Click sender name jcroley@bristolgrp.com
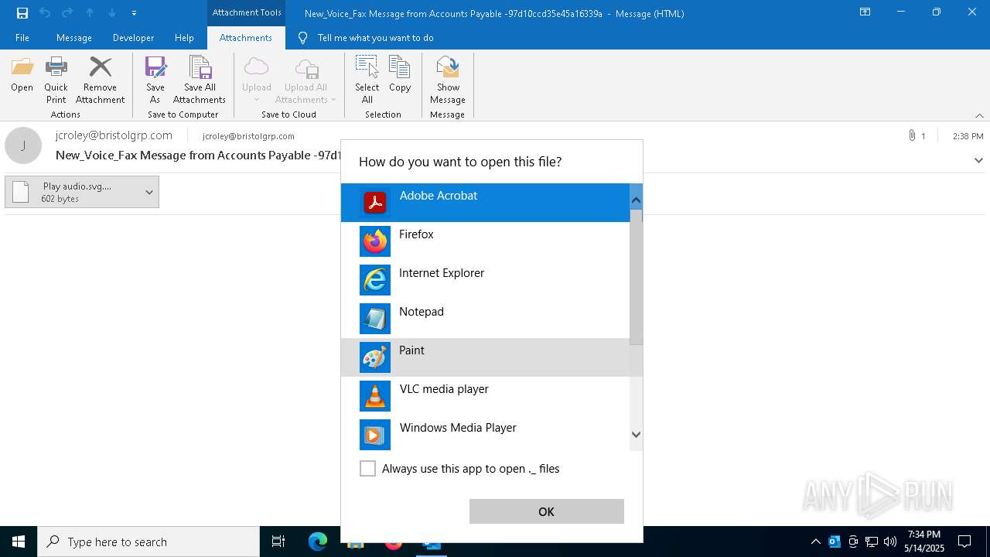 pyautogui.click(x=114, y=135)
